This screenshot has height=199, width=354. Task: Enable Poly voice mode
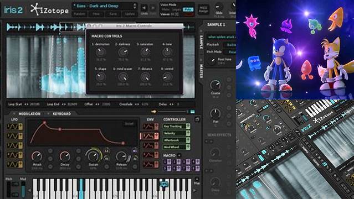coord(188,9)
